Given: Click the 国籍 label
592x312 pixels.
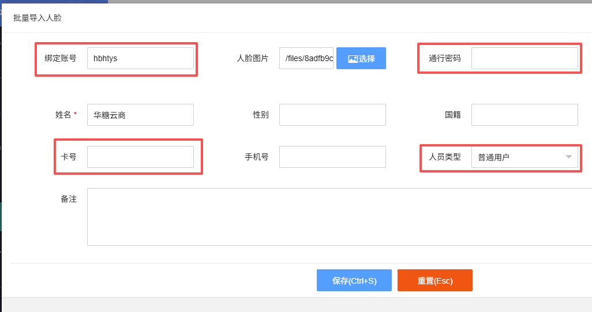Looking at the screenshot, I should [x=453, y=115].
